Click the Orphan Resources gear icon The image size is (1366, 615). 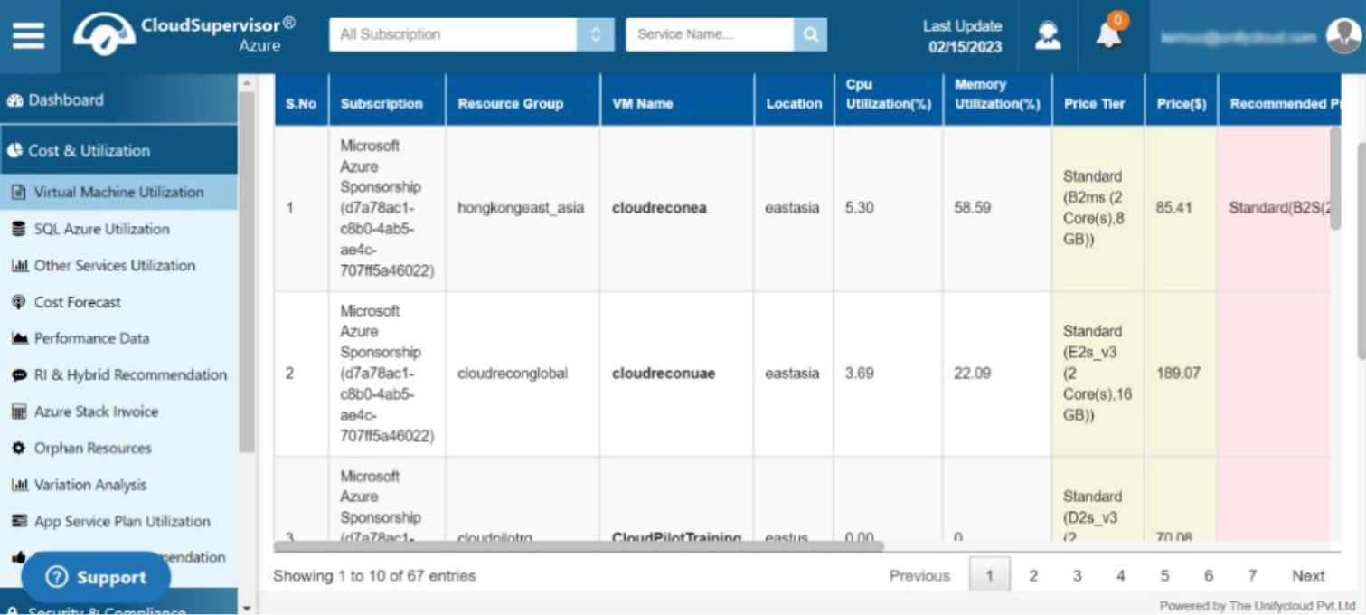pyautogui.click(x=19, y=449)
